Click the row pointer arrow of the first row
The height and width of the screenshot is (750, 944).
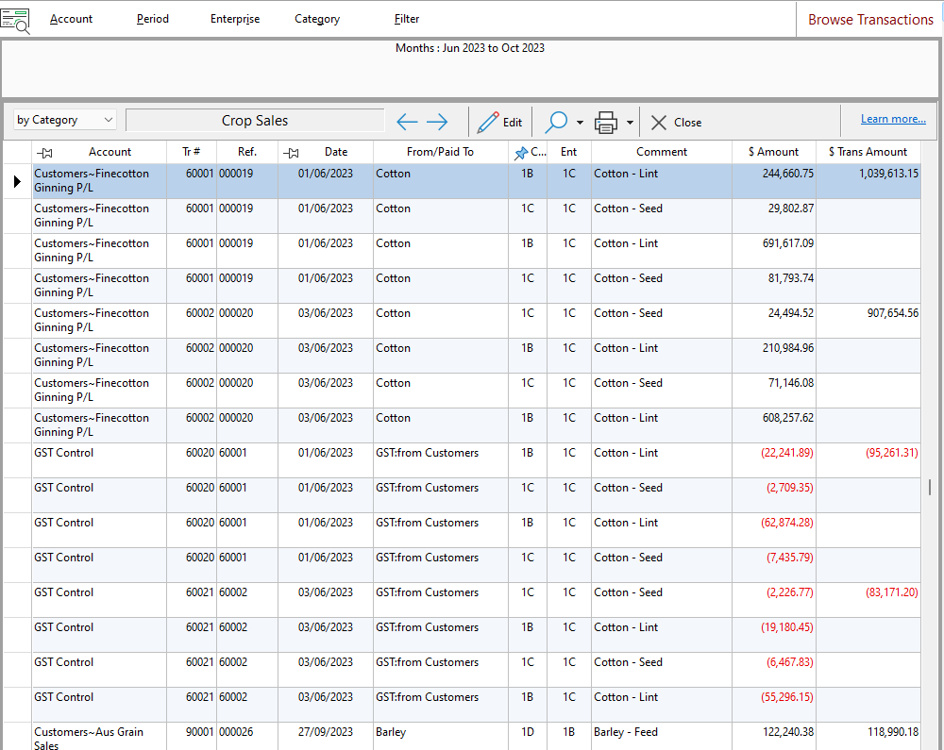click(17, 181)
